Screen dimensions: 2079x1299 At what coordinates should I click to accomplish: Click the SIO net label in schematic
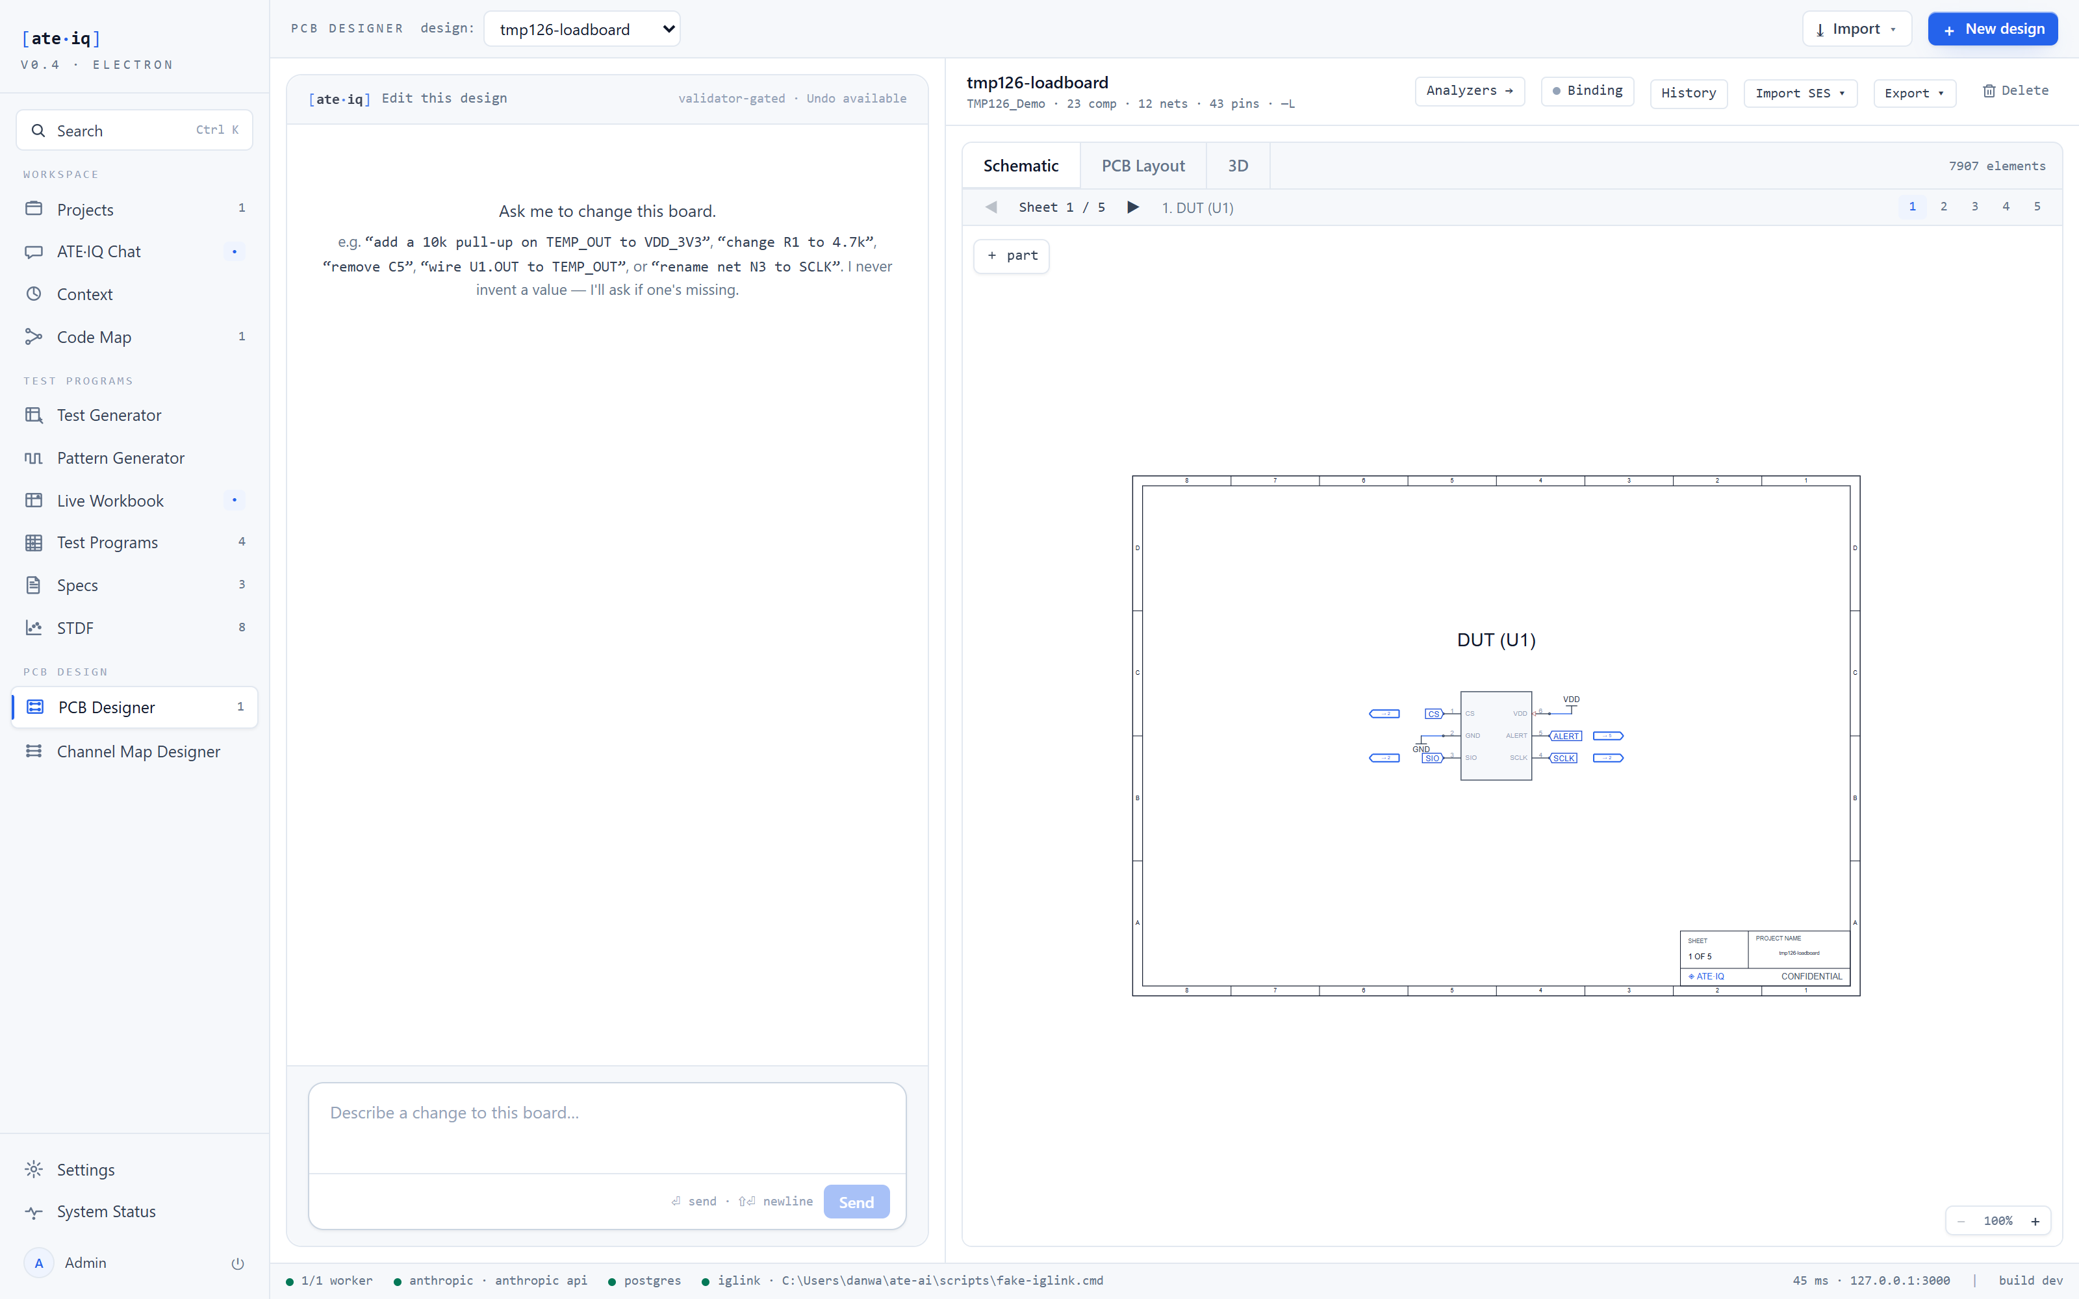tap(1432, 759)
